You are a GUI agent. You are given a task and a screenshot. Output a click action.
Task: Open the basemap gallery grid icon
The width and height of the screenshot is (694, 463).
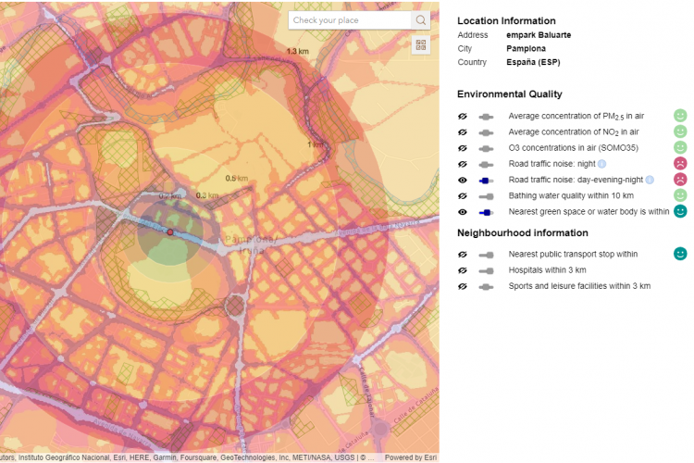421,44
